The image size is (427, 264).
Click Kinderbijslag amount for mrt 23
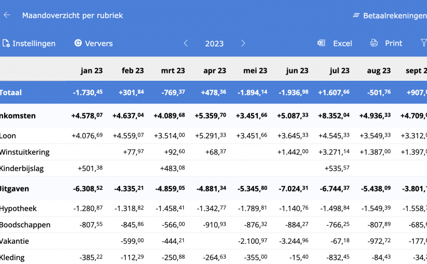click(169, 169)
